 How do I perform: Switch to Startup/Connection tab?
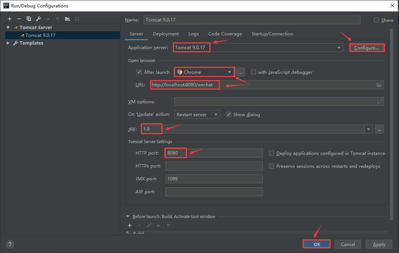point(272,34)
